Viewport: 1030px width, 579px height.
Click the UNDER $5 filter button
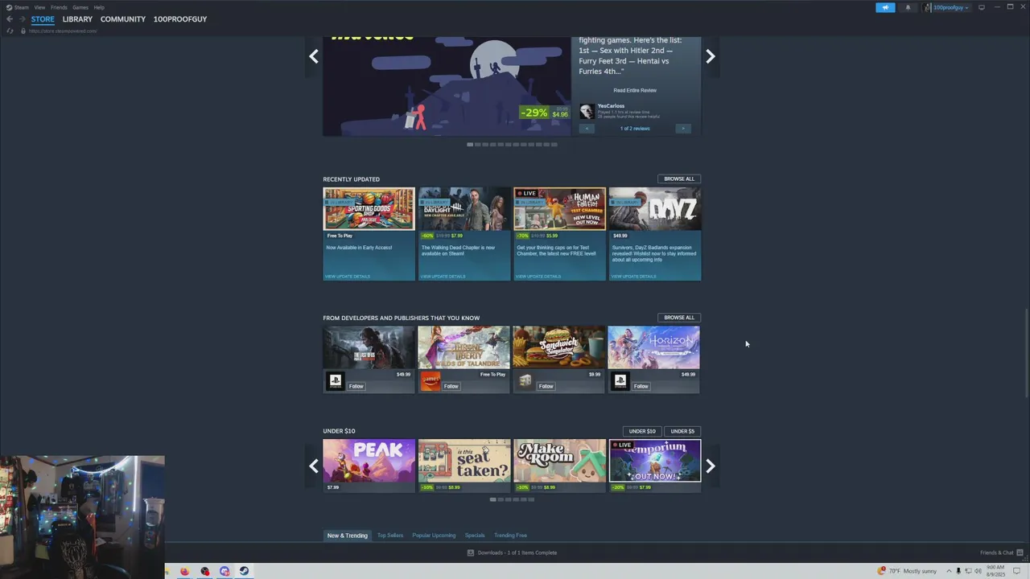point(682,431)
